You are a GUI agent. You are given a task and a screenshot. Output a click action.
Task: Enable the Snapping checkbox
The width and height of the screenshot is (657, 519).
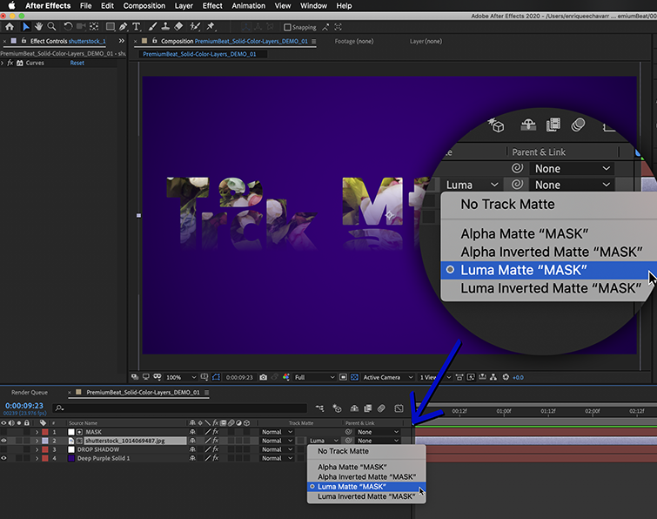pos(288,27)
